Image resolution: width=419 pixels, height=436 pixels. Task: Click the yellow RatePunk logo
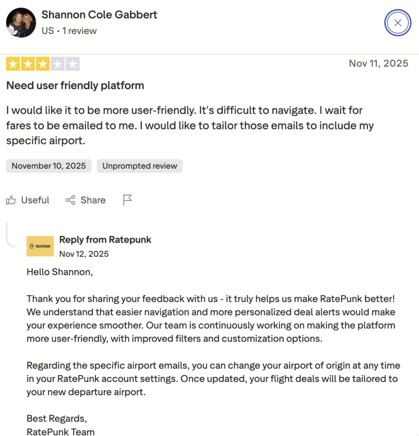pos(40,246)
